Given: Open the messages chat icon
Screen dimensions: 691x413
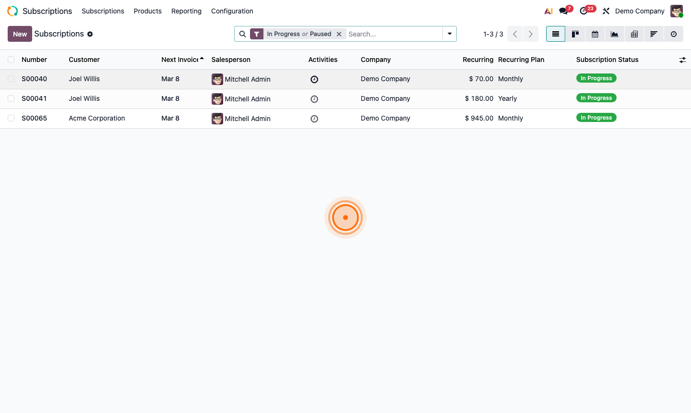Looking at the screenshot, I should 564,11.
